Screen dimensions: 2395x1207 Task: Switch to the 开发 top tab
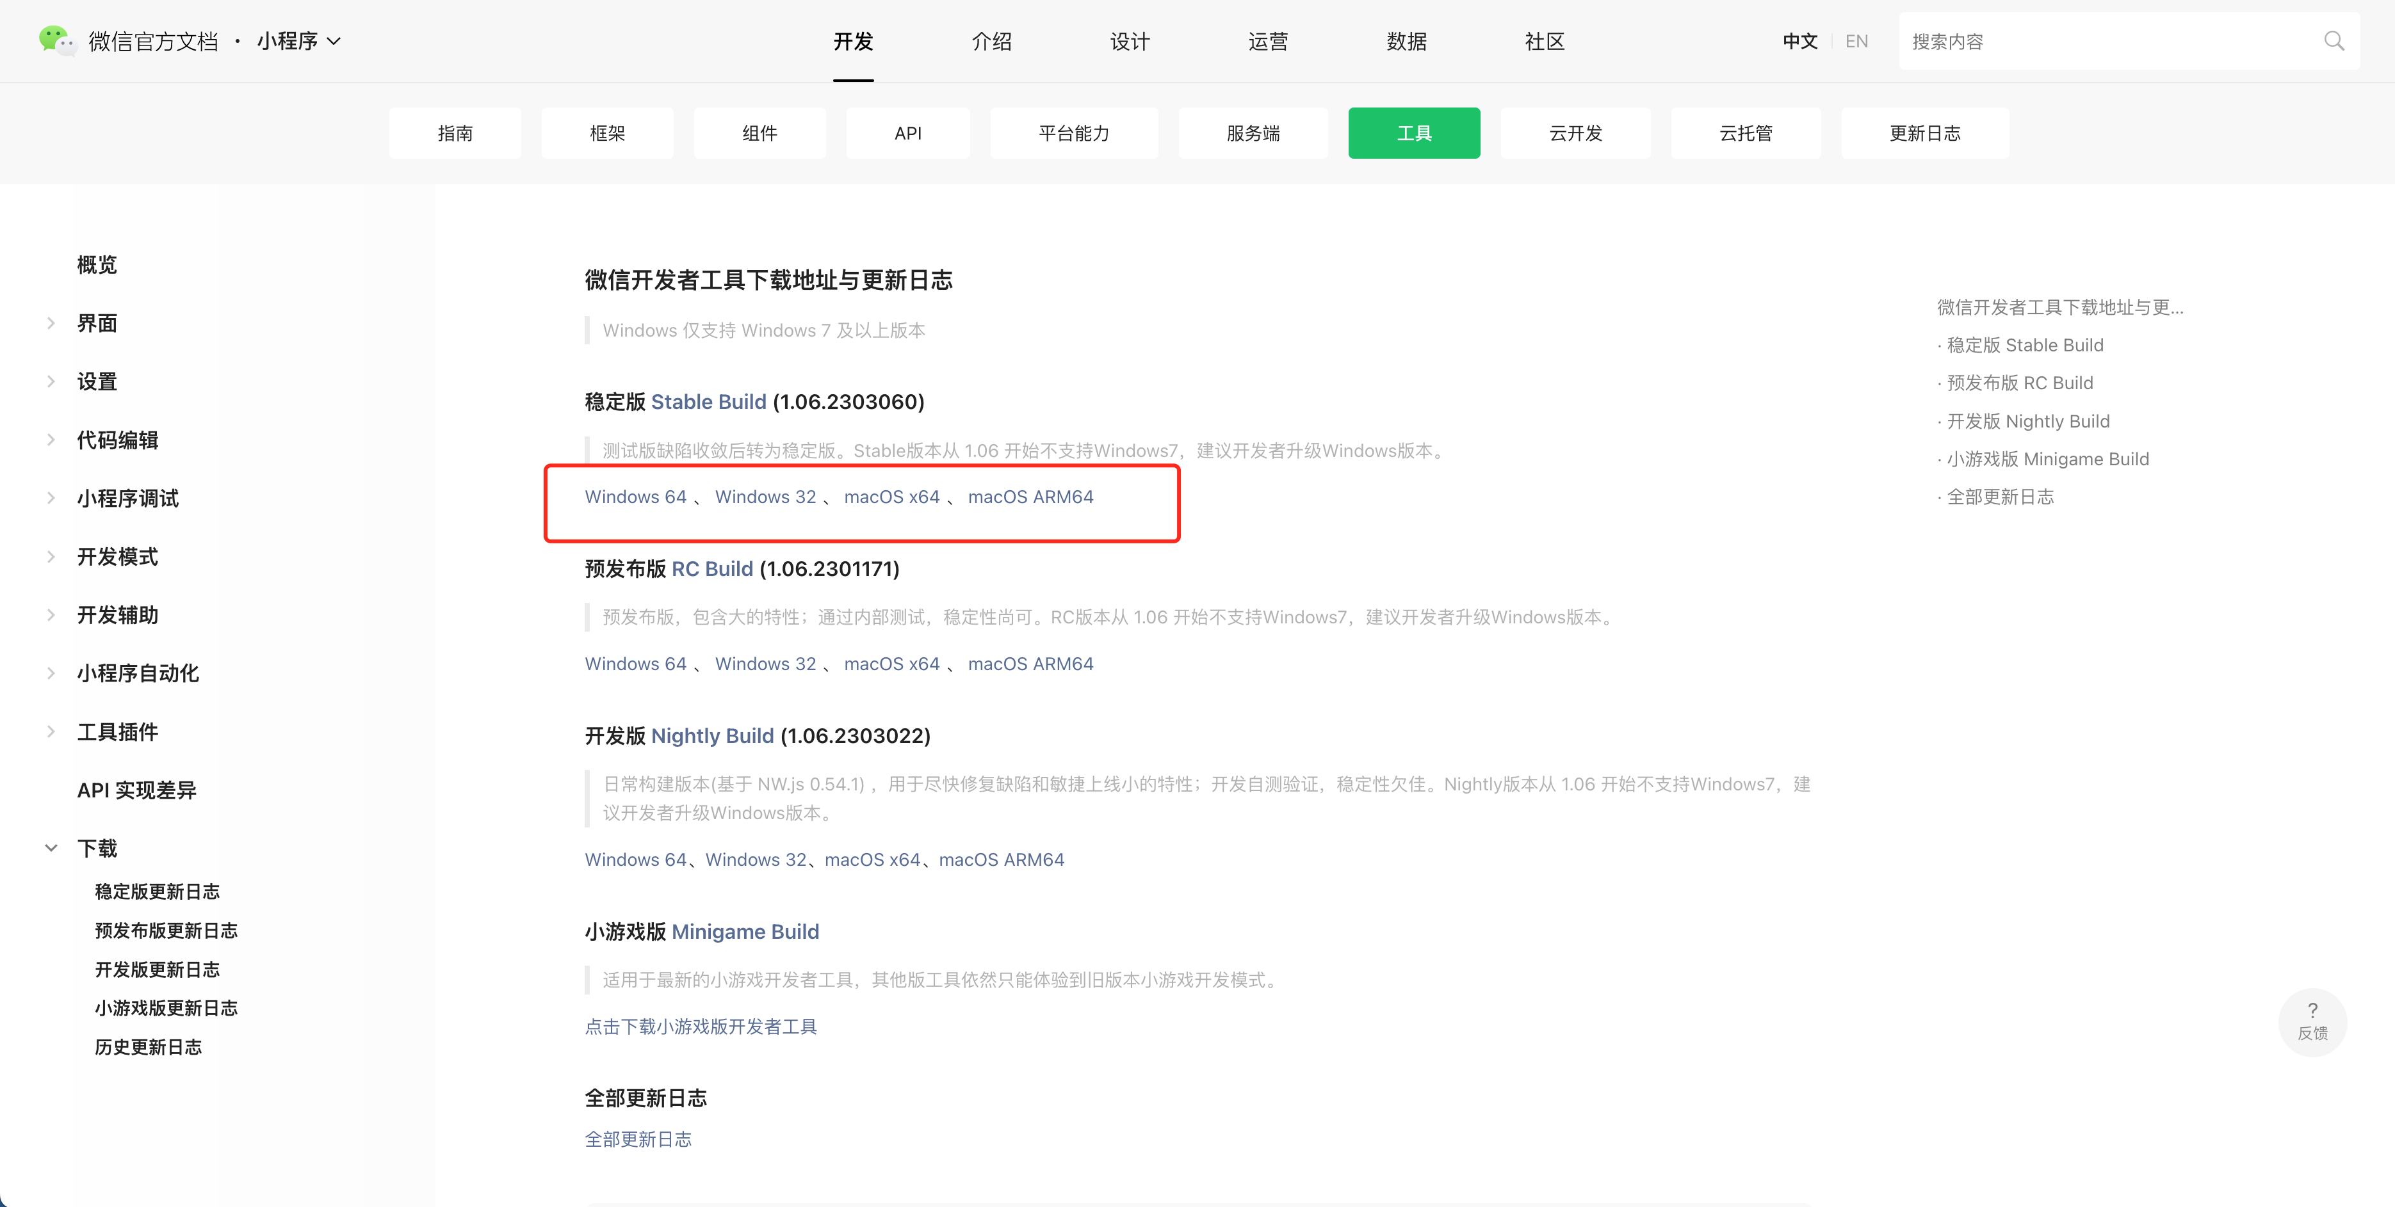tap(852, 41)
